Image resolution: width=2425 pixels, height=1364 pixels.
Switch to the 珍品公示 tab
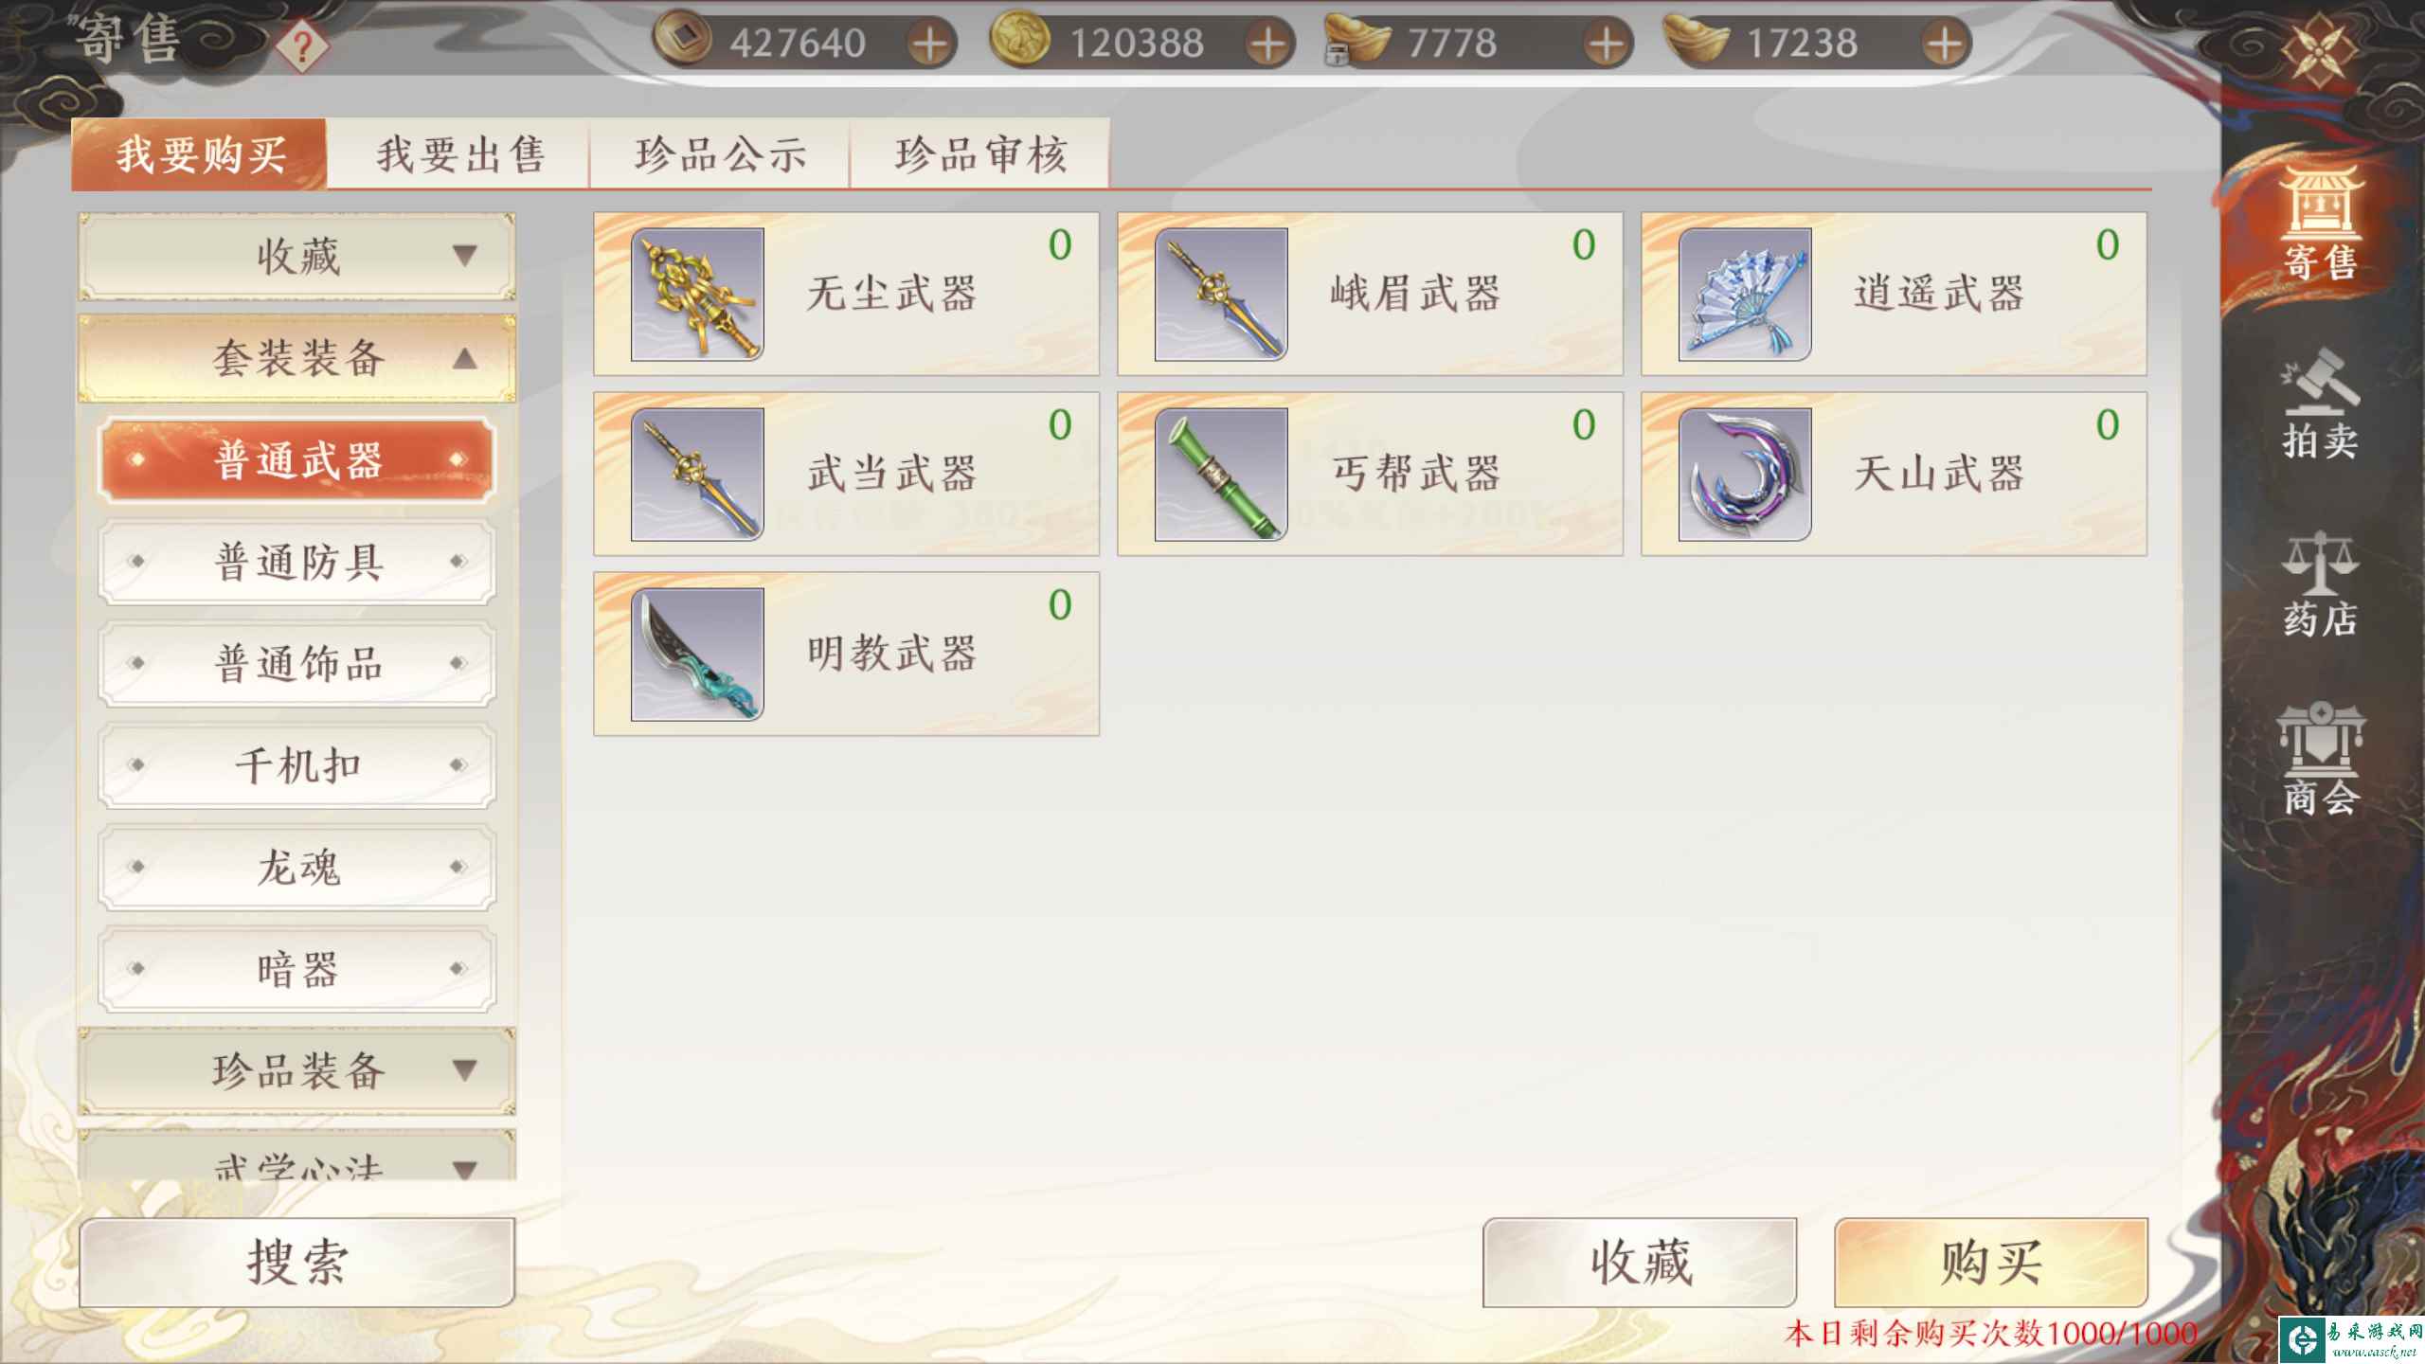720,154
